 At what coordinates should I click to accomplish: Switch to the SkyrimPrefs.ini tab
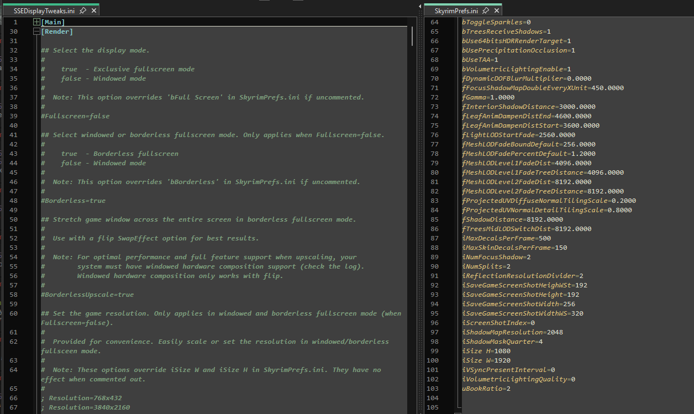pos(456,11)
